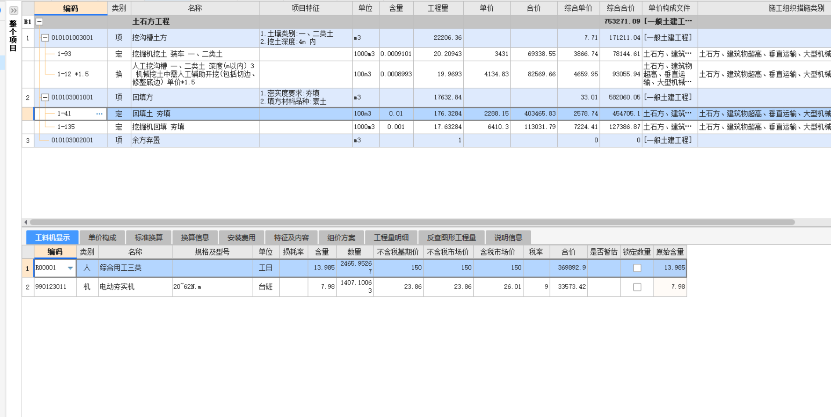Click the 含税市场价 cell 26.01
This screenshot has width=831, height=417.
(x=498, y=287)
